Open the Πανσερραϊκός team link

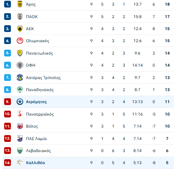tap(40, 114)
